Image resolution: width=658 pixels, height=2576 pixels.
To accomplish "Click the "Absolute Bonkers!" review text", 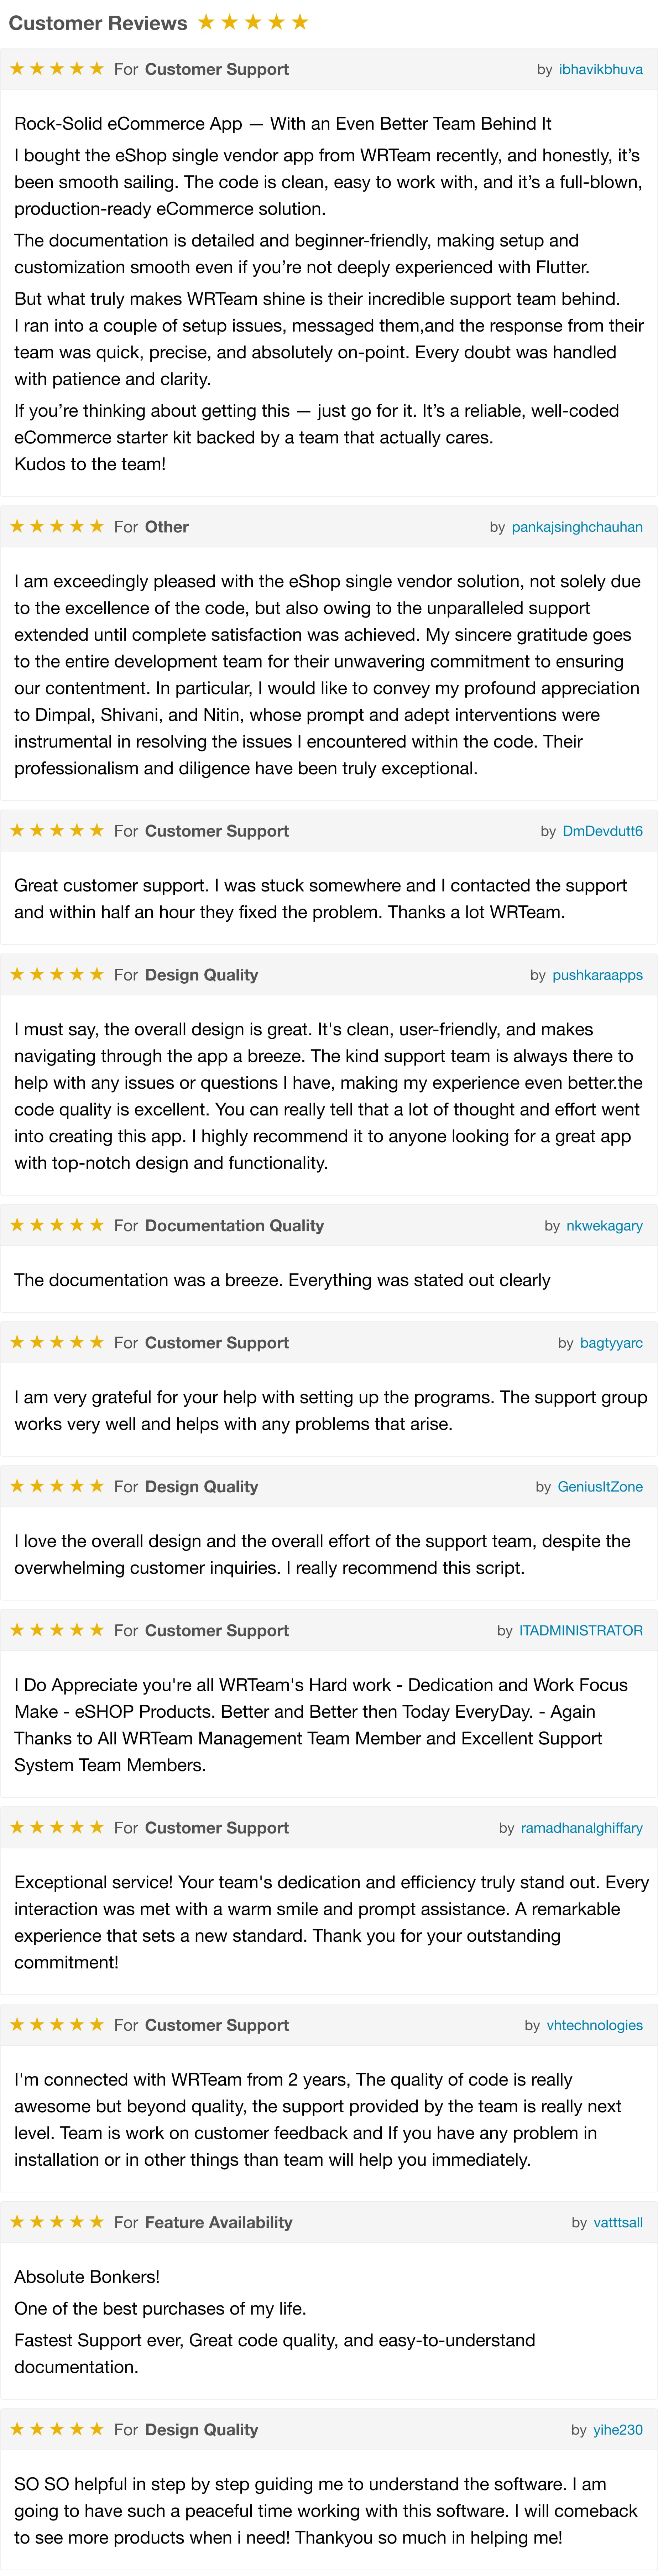I will pyautogui.click(x=87, y=2277).
